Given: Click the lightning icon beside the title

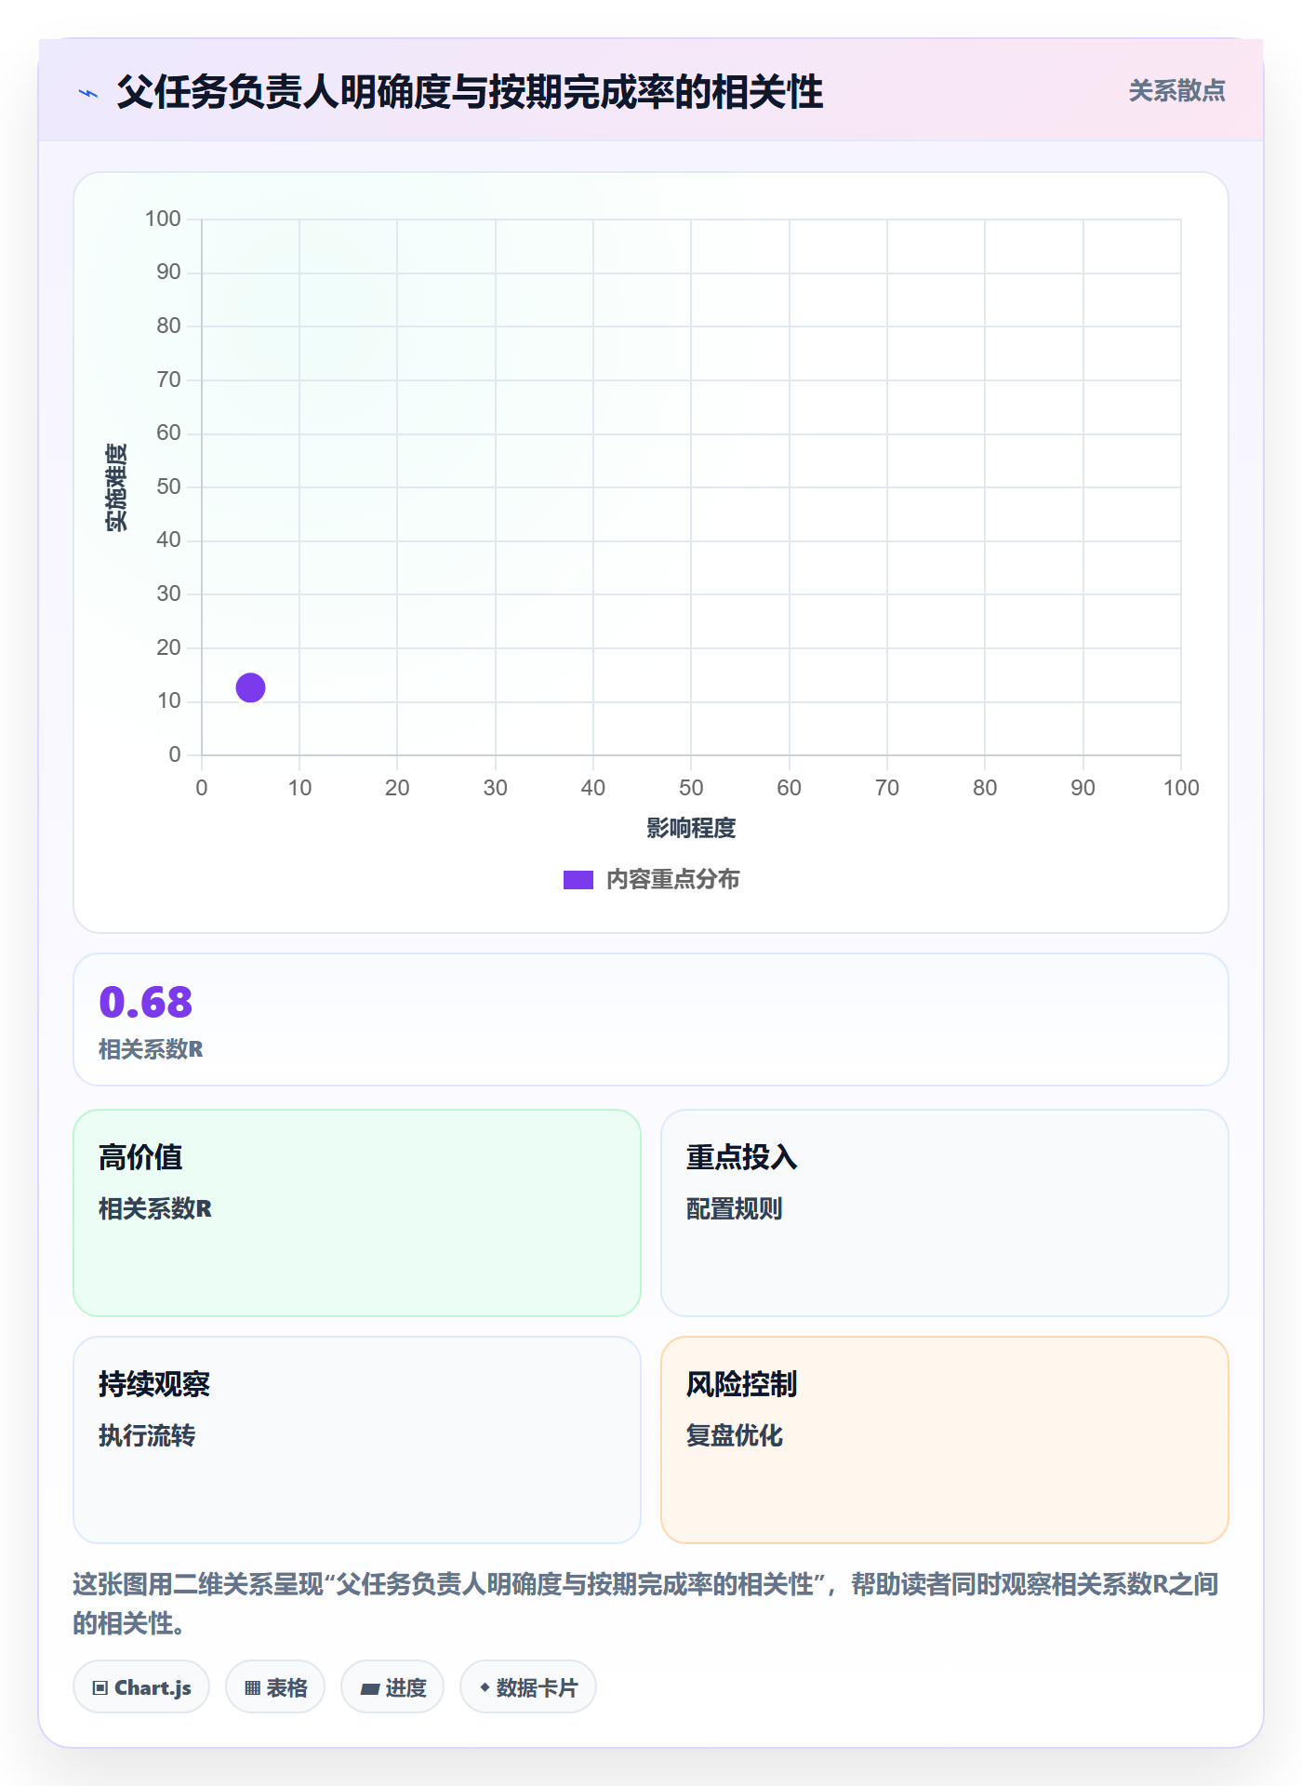Looking at the screenshot, I should 88,93.
